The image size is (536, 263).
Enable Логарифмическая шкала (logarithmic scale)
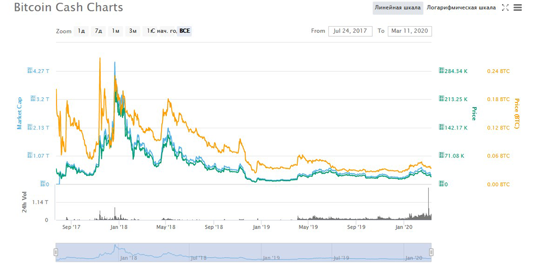461,8
